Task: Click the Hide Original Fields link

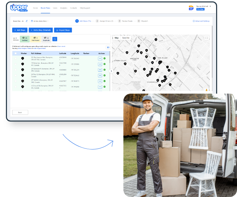Action: 39,49
